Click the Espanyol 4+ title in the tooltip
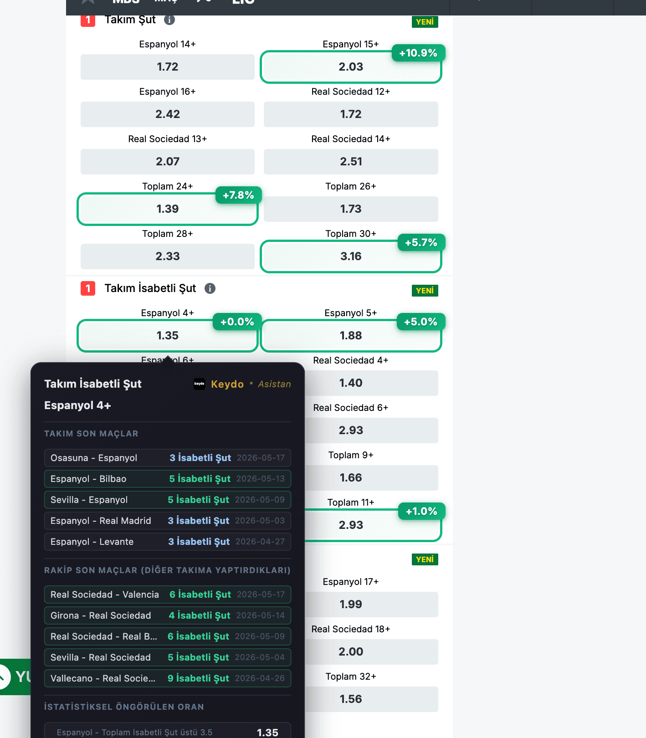Image resolution: width=646 pixels, height=738 pixels. click(x=77, y=405)
